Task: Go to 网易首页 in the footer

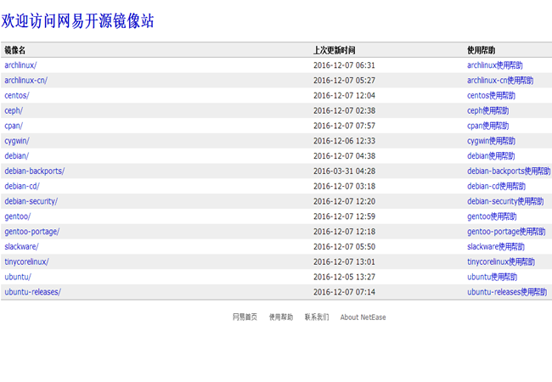Action: click(245, 317)
